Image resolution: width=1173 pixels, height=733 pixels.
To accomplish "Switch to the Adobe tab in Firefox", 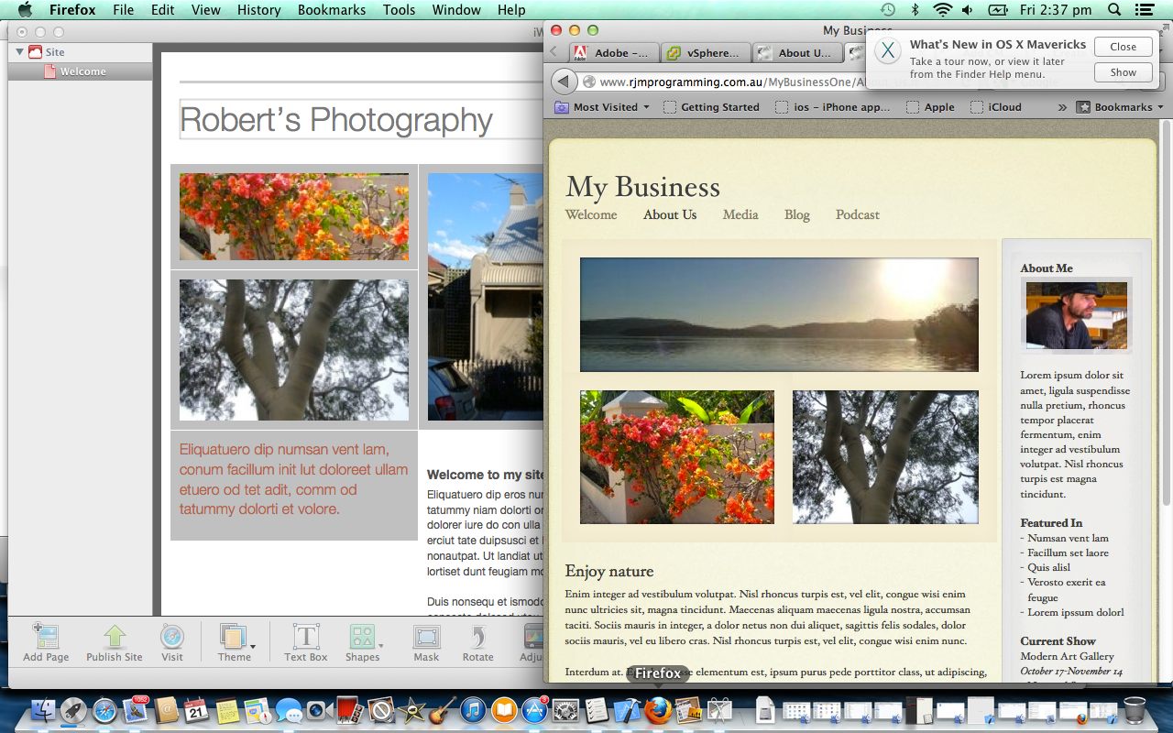I will click(612, 53).
